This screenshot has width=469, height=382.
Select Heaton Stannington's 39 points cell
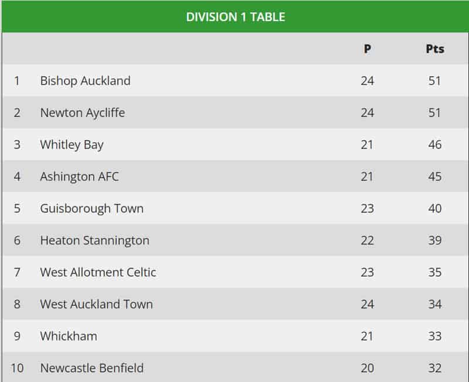click(434, 240)
